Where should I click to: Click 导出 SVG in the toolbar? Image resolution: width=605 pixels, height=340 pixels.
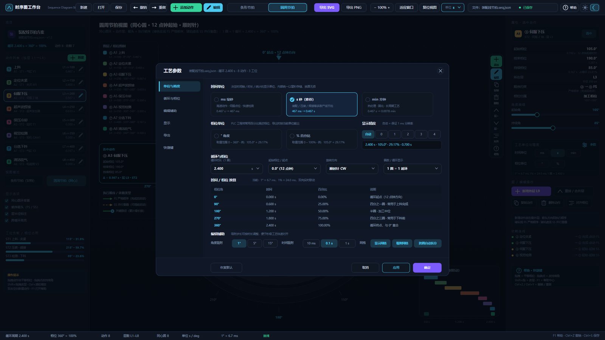tap(327, 8)
